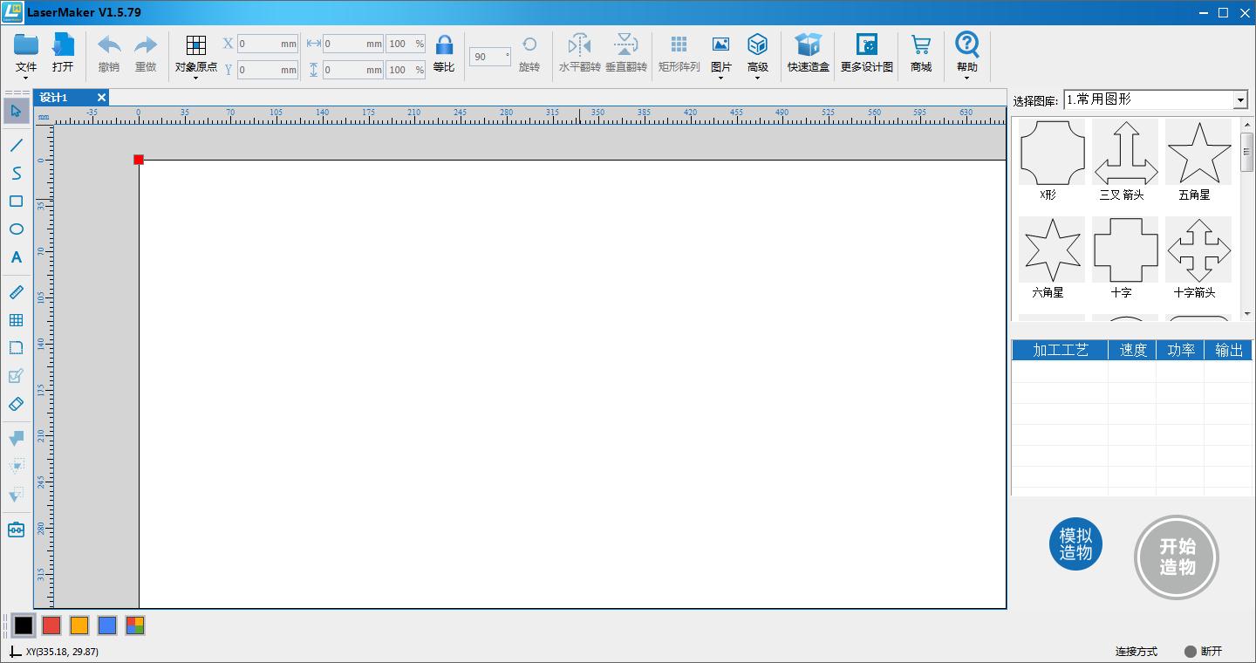1256x663 pixels.
Task: Select the line drawing tool
Action: click(16, 145)
